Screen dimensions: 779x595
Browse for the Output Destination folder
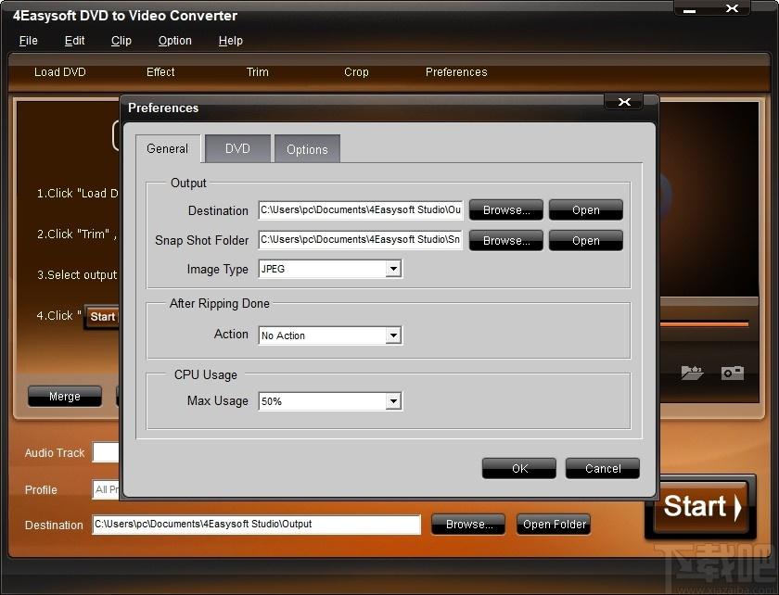pos(506,210)
